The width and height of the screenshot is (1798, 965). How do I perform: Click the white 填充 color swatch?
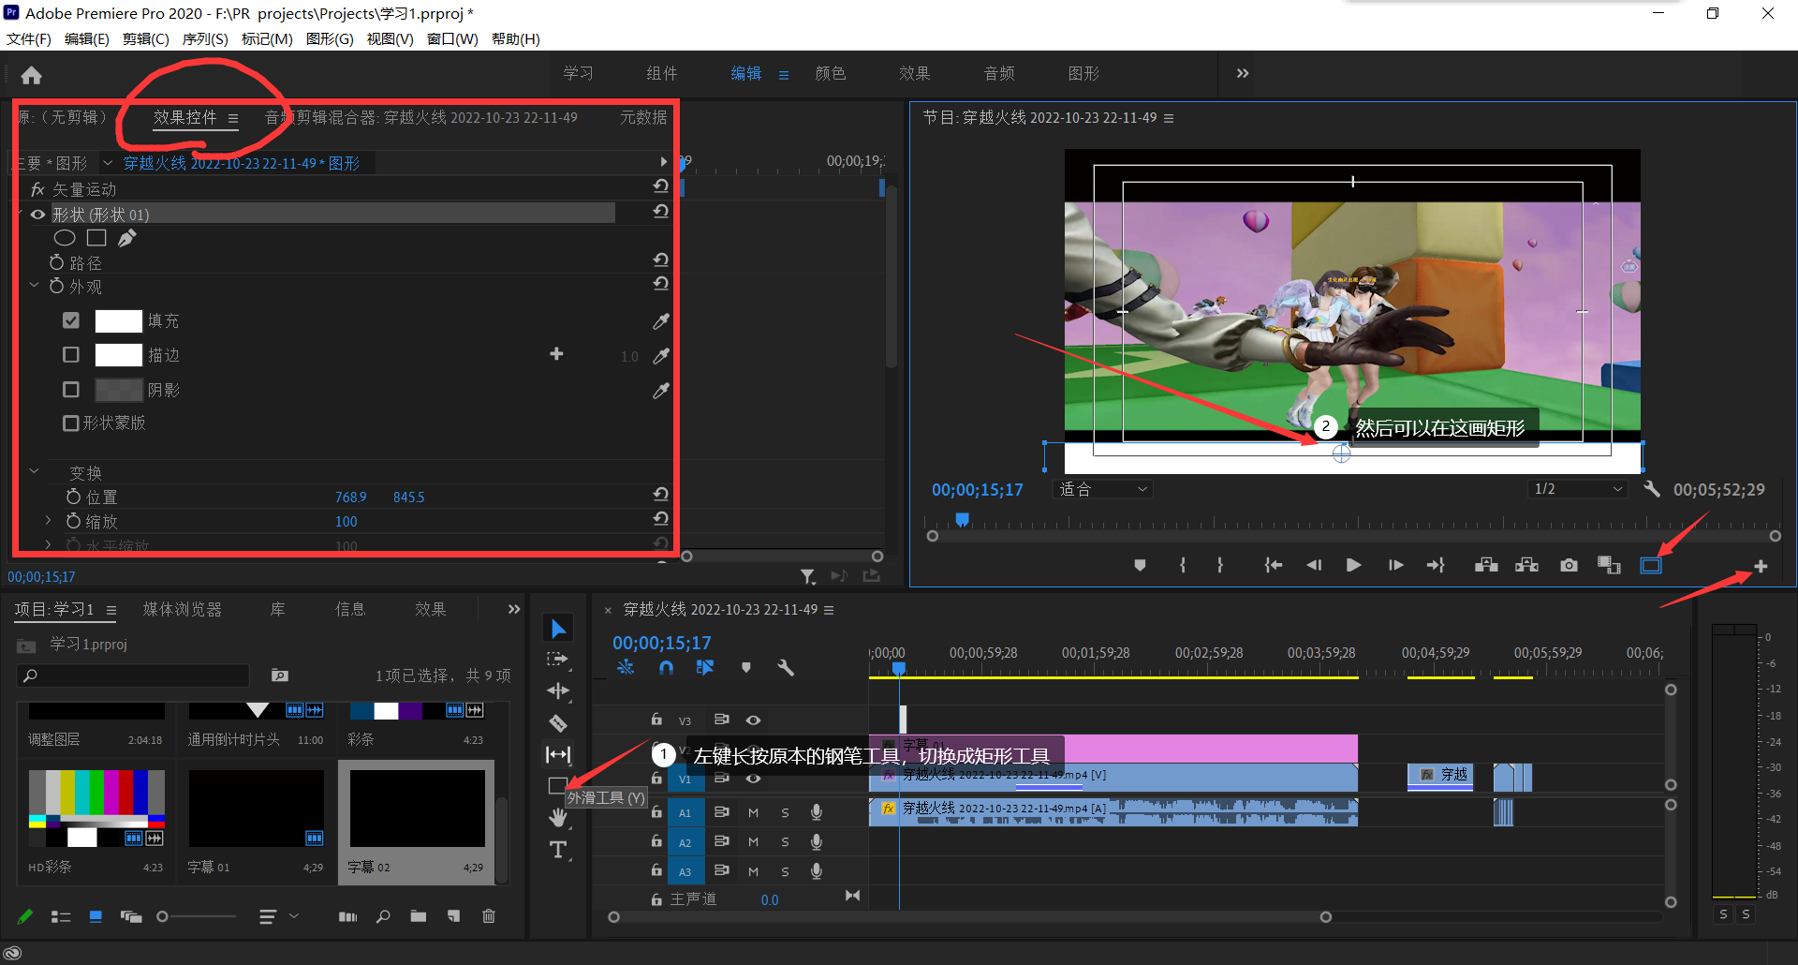tap(119, 320)
